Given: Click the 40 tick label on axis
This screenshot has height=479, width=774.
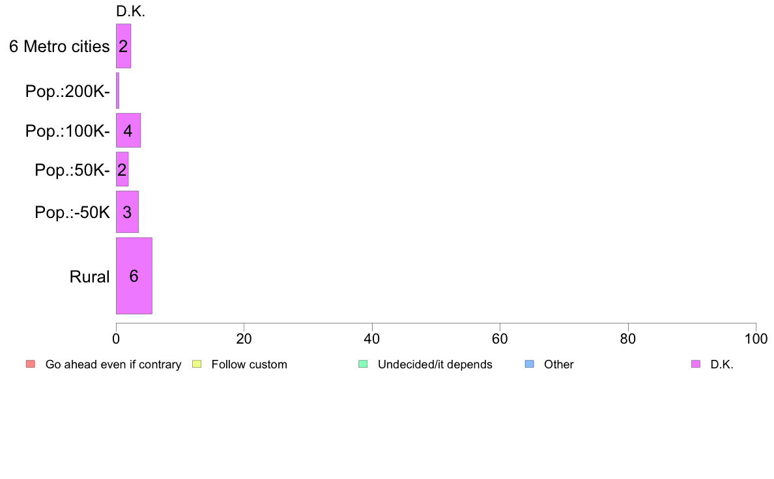Looking at the screenshot, I should (x=372, y=339).
